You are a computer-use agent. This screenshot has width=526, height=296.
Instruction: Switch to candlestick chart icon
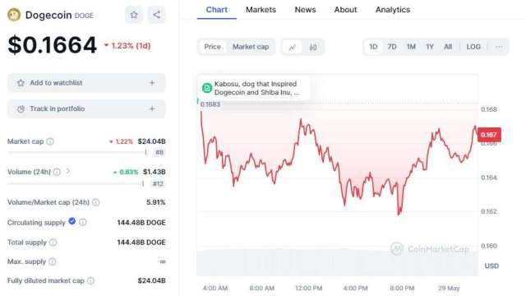[x=313, y=47]
